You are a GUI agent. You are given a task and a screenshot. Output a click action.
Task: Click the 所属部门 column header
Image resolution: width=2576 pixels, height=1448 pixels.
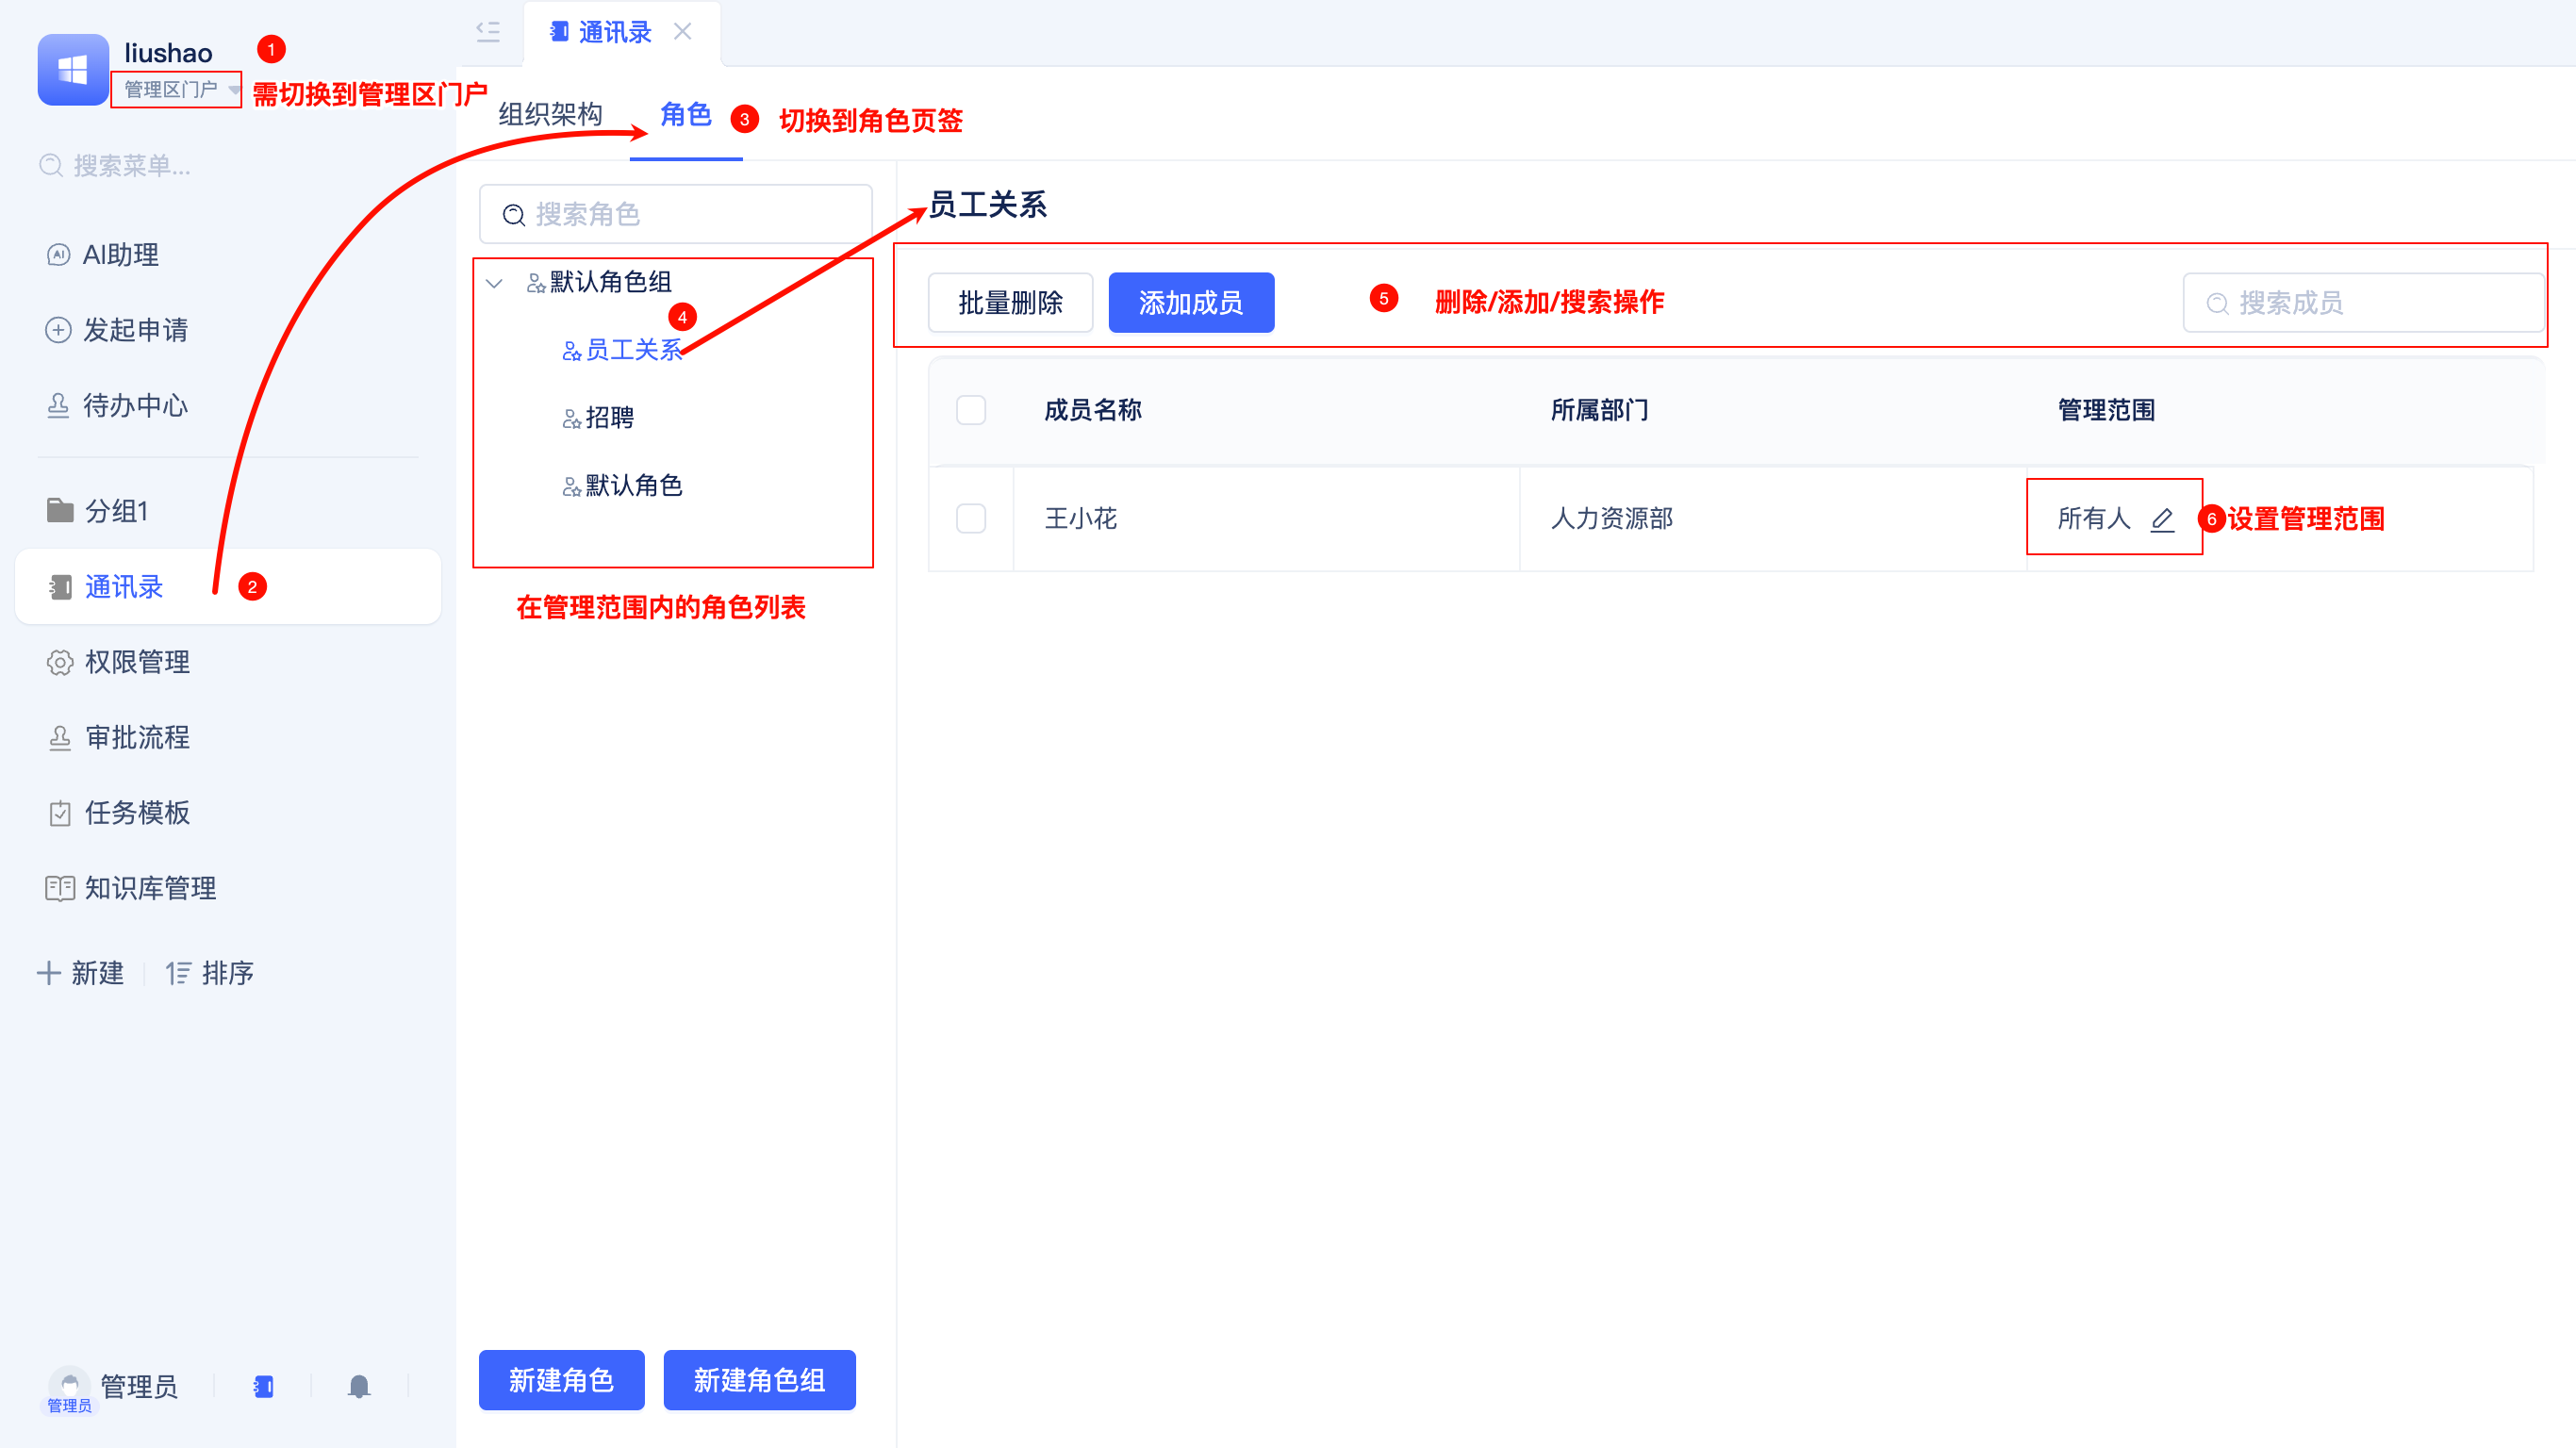point(1599,410)
